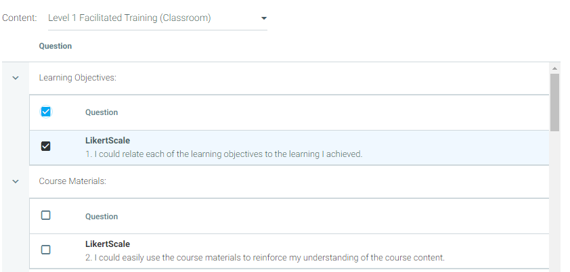This screenshot has height=272, width=570.
Task: Click the LikertScale label above question 1
Action: [108, 141]
